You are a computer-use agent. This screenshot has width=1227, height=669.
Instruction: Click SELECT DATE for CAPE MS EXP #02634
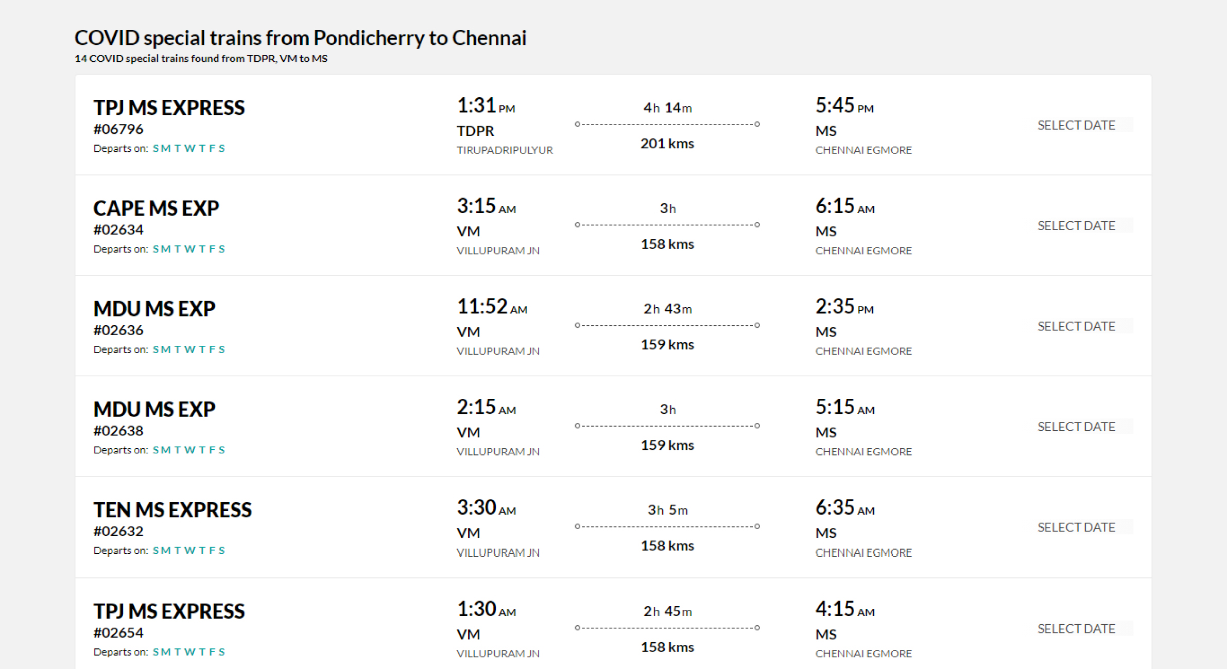coord(1076,225)
